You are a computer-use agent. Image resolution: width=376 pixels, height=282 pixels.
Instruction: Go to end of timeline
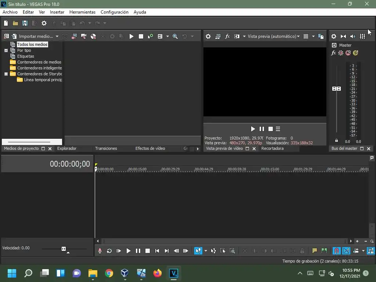click(166, 251)
